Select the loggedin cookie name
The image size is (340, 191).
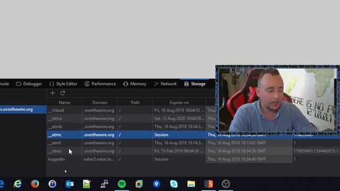click(x=56, y=159)
